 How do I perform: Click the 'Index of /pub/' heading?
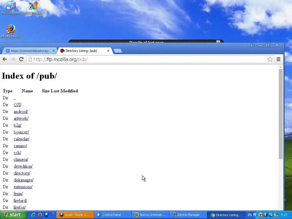pos(29,76)
